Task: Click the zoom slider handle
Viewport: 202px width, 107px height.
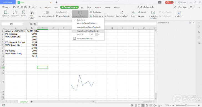Action: pos(186,105)
